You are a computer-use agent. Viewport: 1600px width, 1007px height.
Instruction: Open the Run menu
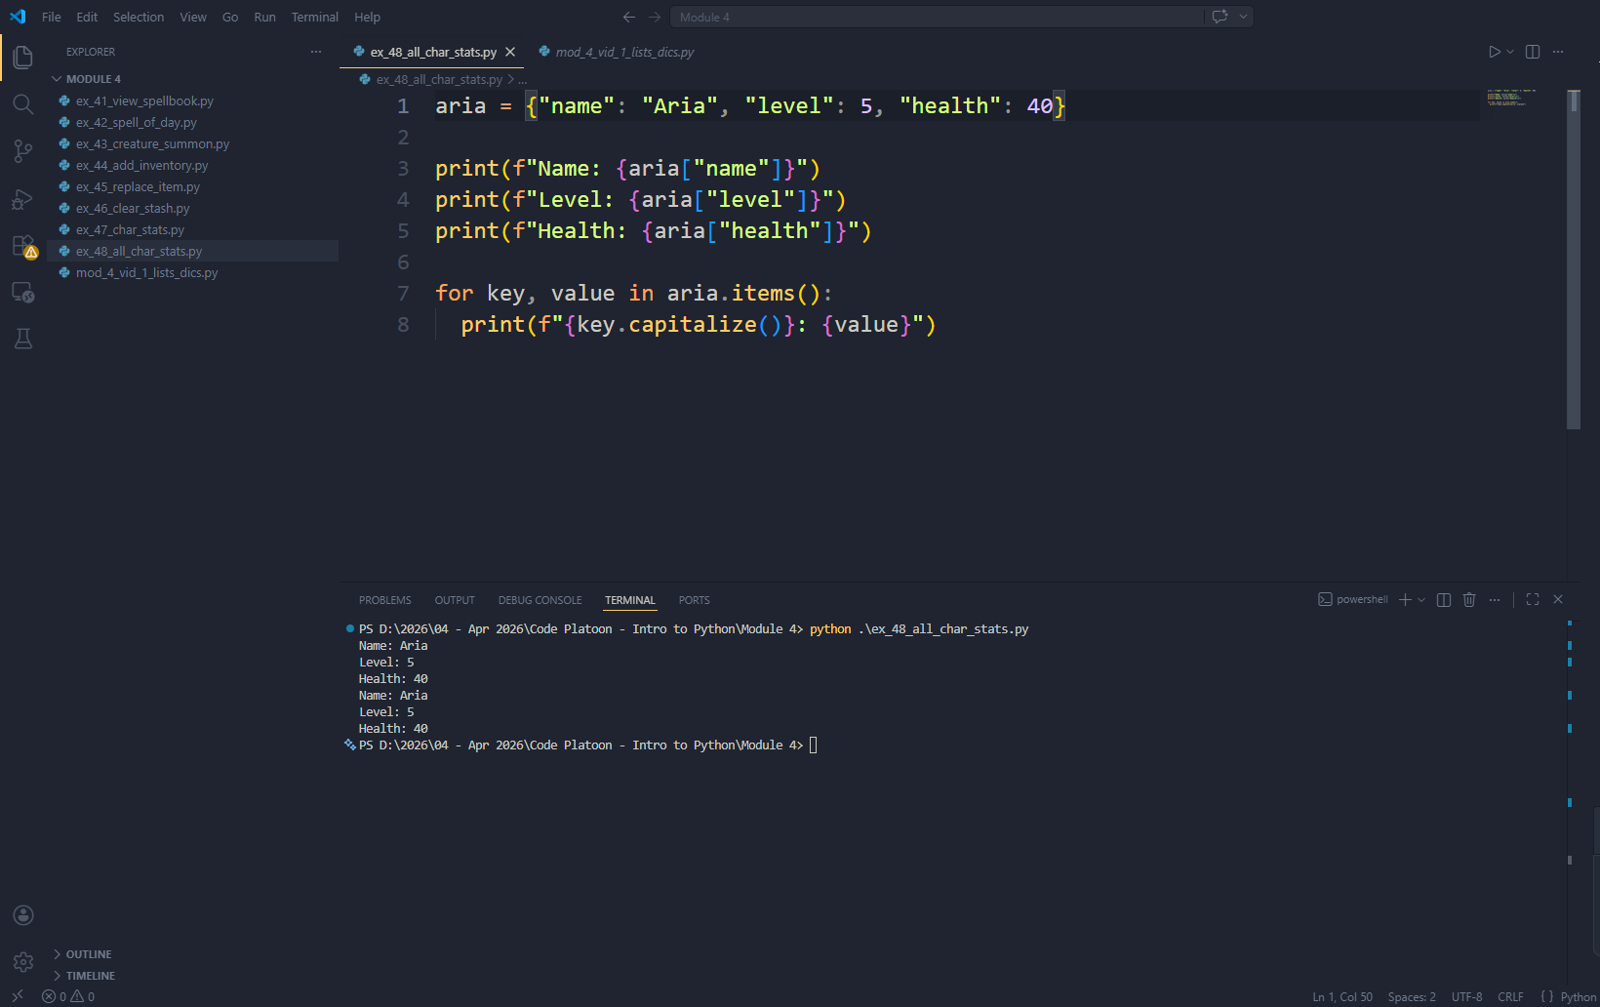[264, 17]
